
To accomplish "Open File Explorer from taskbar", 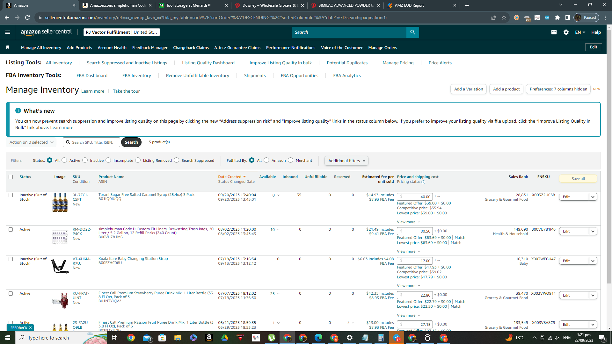I will click(x=178, y=338).
